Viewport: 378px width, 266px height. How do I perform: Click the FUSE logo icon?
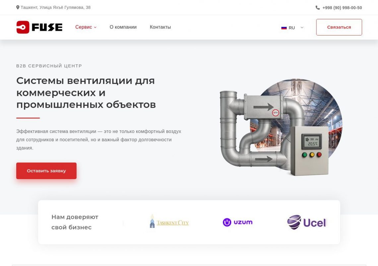point(23,27)
